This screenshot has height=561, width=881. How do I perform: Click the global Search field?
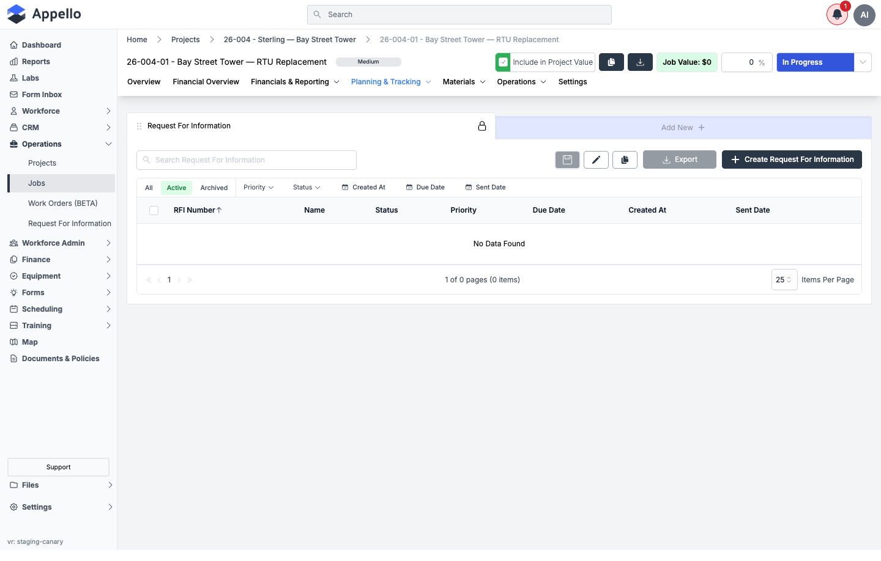coord(459,15)
